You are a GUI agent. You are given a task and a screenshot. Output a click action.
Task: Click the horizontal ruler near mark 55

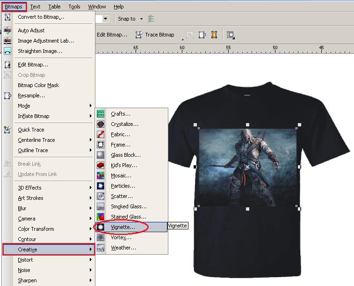(x=229, y=49)
